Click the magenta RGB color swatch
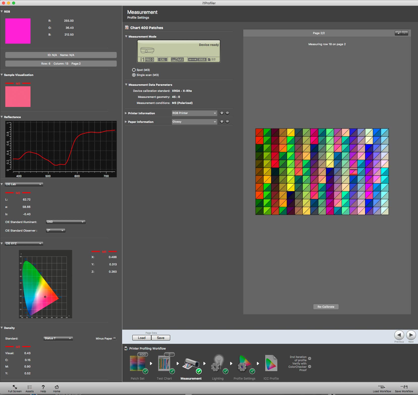 click(x=18, y=31)
